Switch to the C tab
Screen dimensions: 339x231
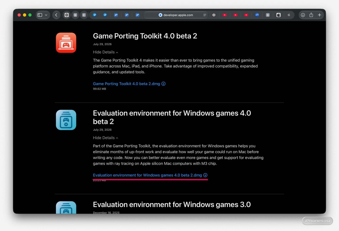tap(84, 15)
